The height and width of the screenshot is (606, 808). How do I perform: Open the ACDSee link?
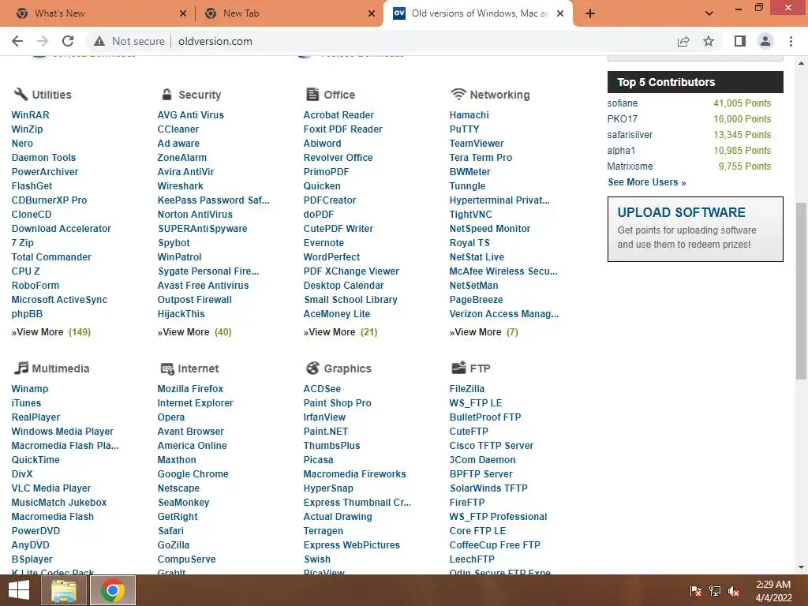(x=322, y=388)
